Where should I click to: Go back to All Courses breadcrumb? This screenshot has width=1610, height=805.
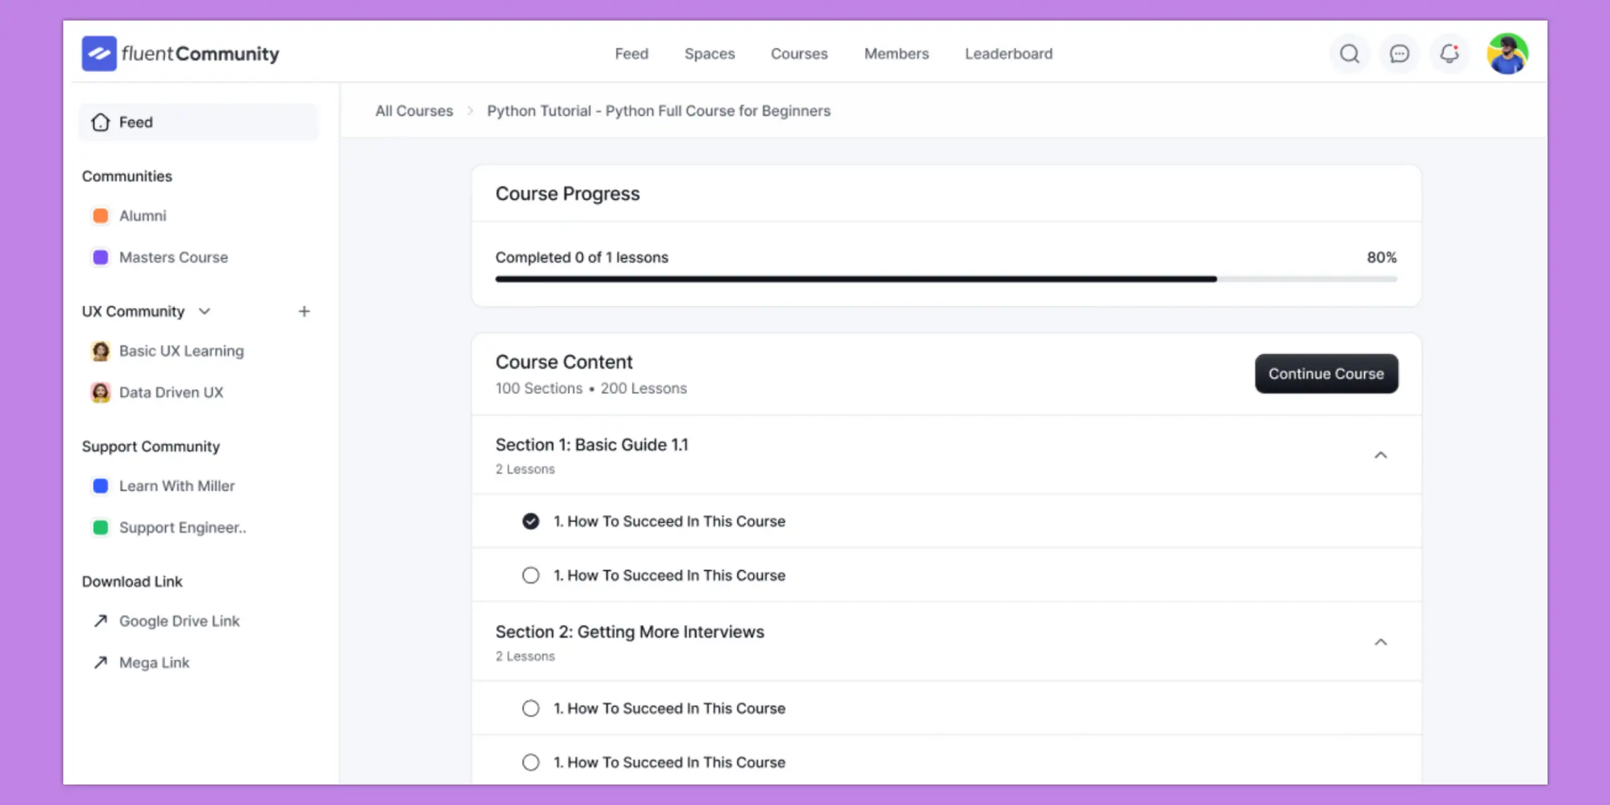pyautogui.click(x=414, y=111)
